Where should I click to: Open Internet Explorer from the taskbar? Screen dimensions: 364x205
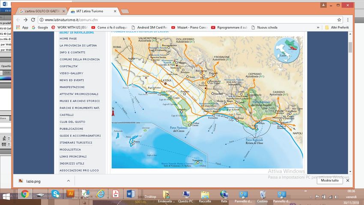(101, 194)
